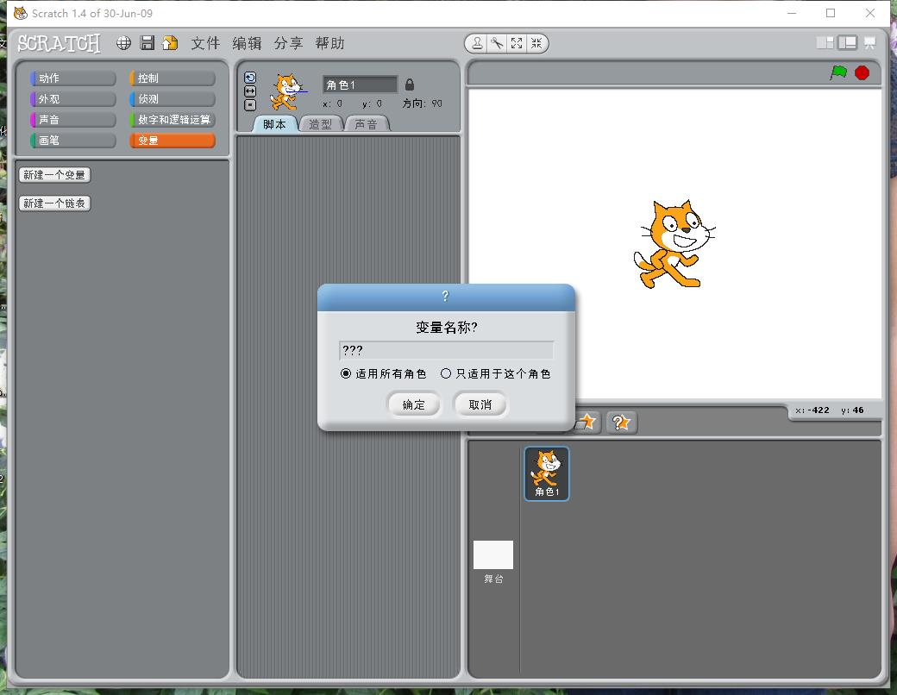Screen dimensions: 897x695
Task: Open the 控制 block category
Action: coord(172,78)
